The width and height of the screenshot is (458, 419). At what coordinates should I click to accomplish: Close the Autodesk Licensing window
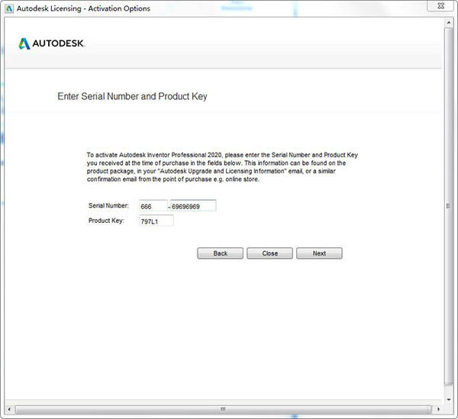click(x=440, y=6)
